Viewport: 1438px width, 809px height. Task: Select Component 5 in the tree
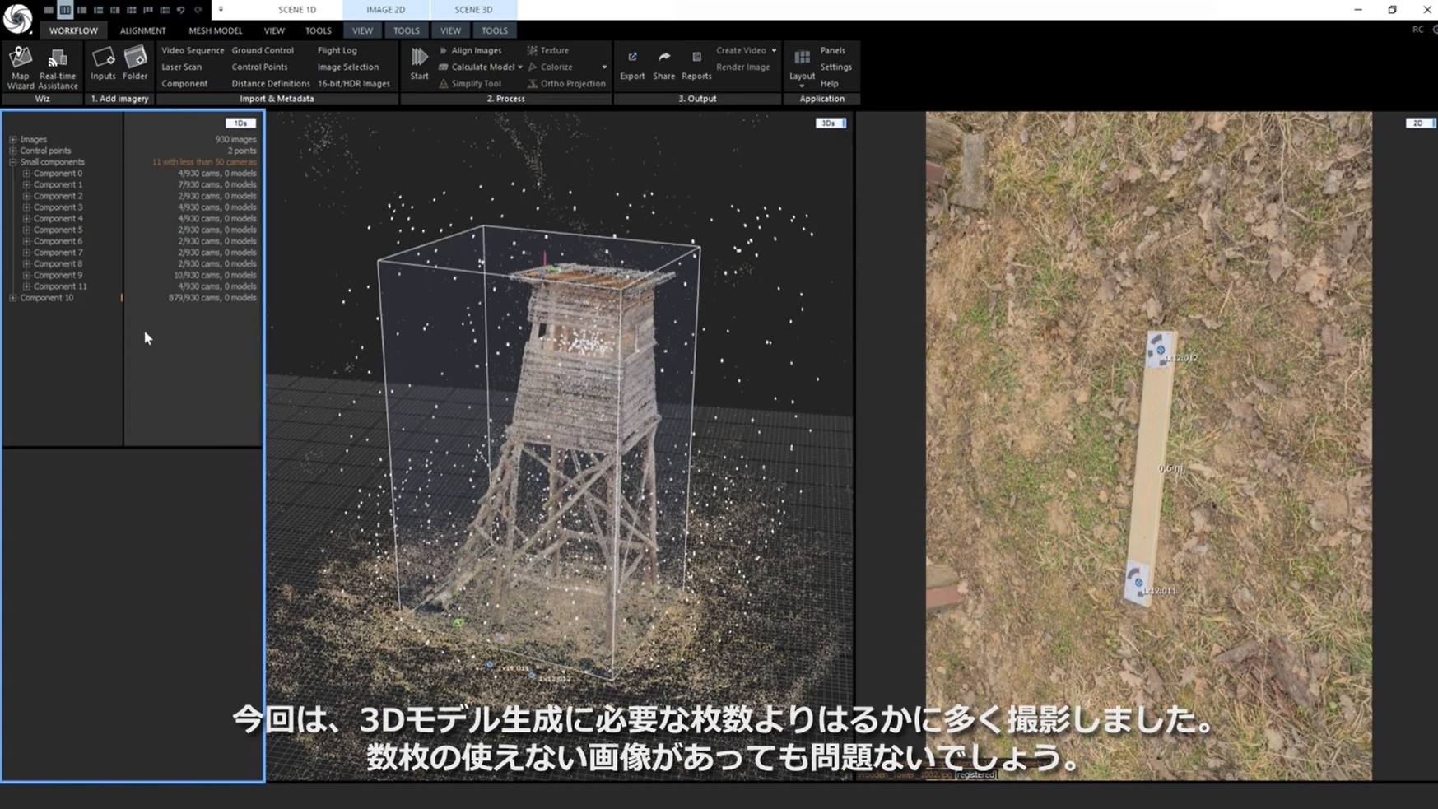click(x=58, y=230)
